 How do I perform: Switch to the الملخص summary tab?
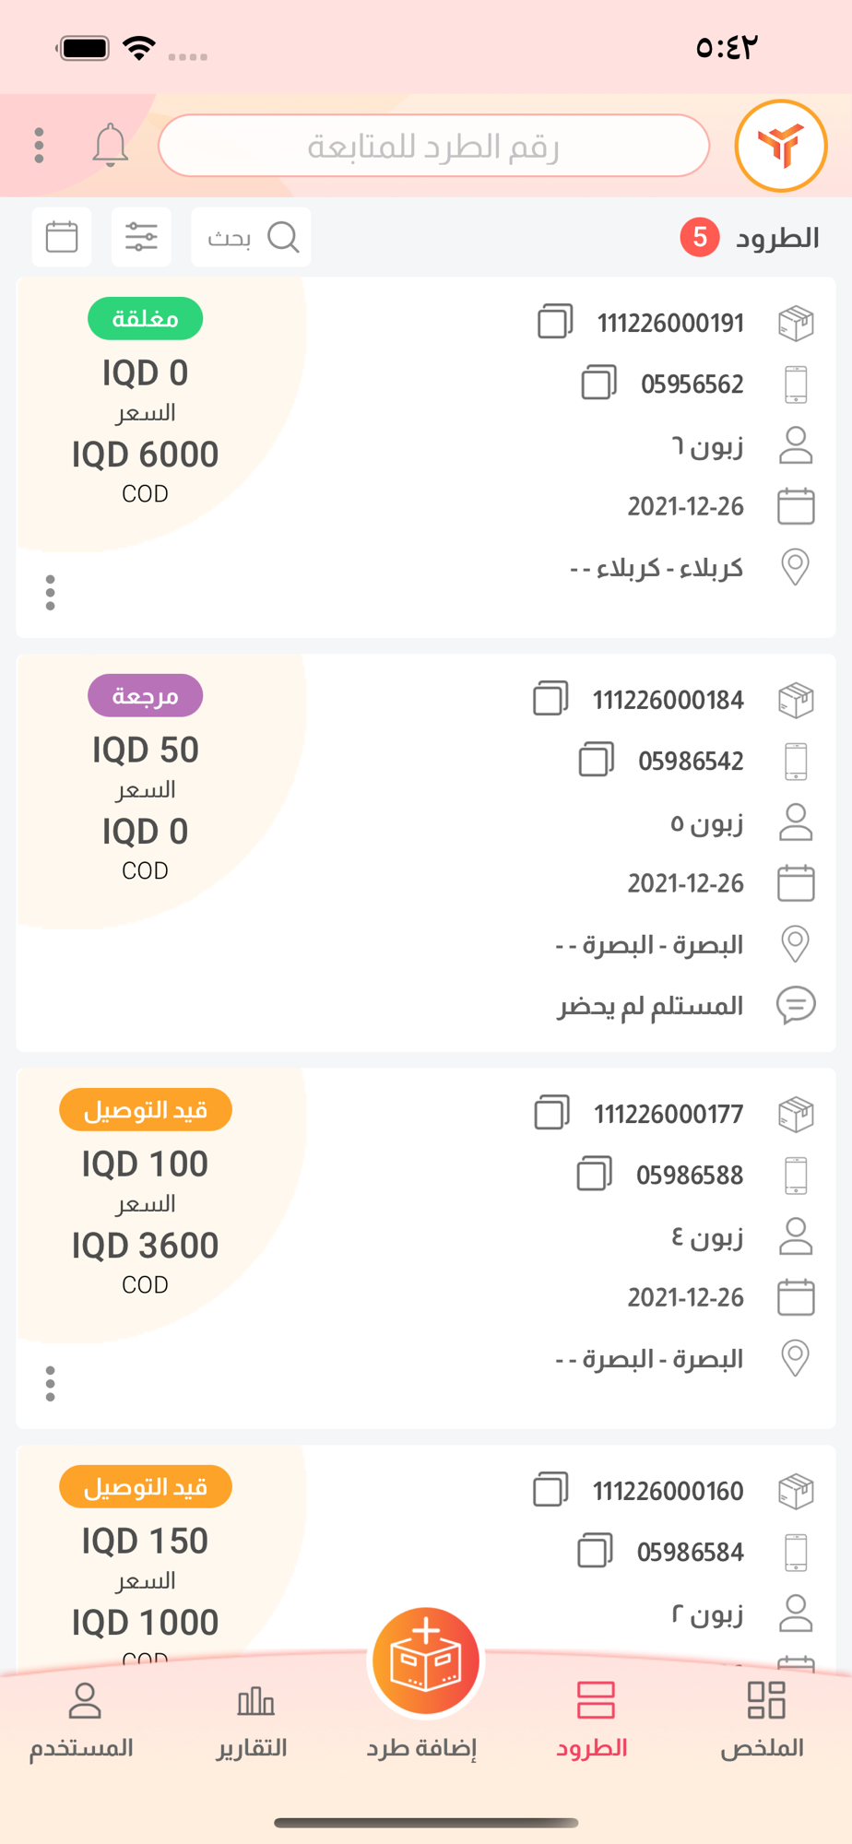[x=763, y=1720]
